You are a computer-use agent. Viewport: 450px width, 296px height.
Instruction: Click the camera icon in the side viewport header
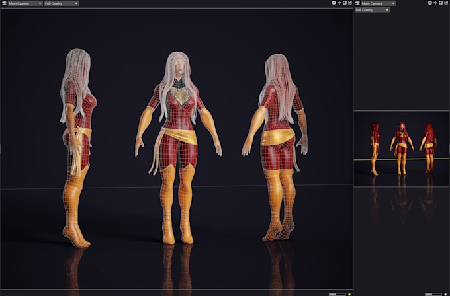357,3
